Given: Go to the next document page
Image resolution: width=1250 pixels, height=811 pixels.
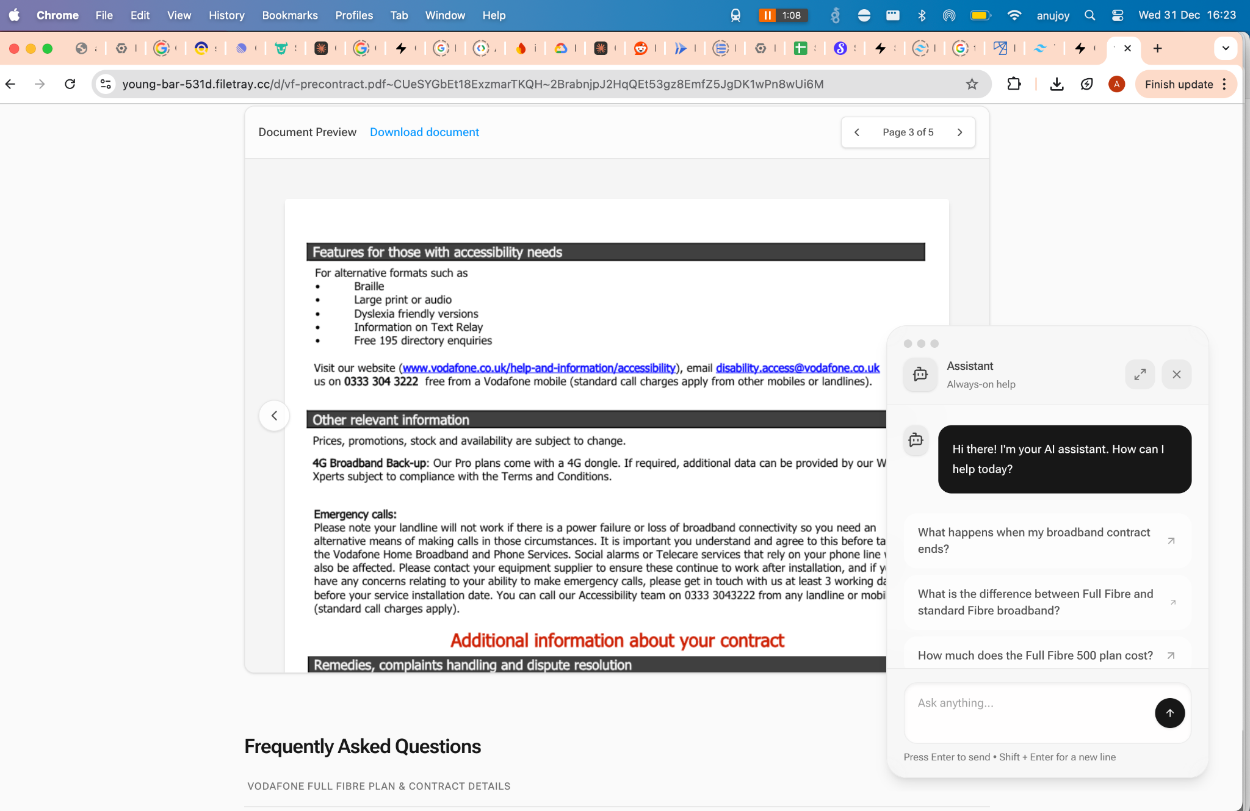Looking at the screenshot, I should click(x=959, y=132).
